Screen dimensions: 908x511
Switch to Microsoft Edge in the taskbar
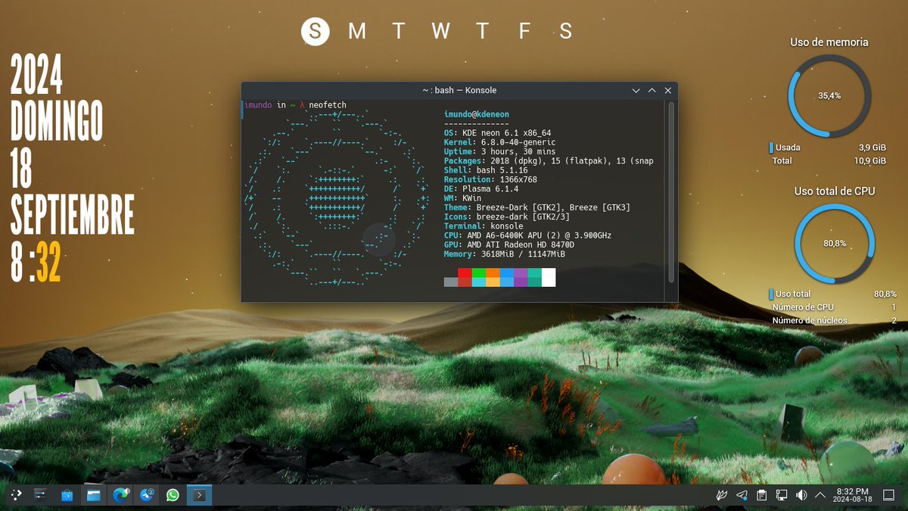[120, 495]
